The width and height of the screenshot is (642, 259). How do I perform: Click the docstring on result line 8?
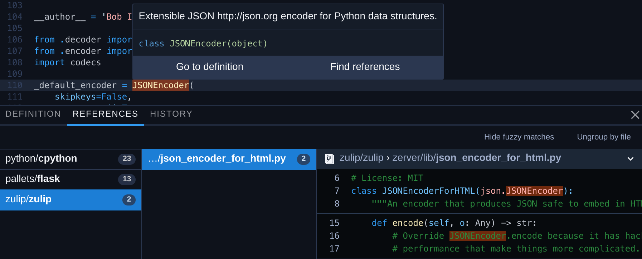pyautogui.click(x=506, y=204)
